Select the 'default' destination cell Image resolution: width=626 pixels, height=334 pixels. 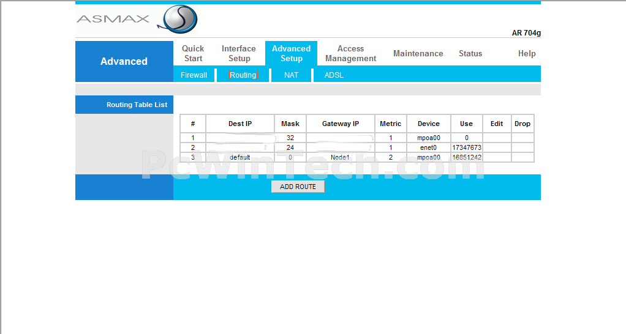pos(240,157)
